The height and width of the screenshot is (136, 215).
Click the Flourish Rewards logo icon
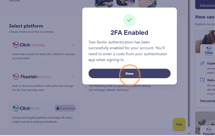coord(16,77)
